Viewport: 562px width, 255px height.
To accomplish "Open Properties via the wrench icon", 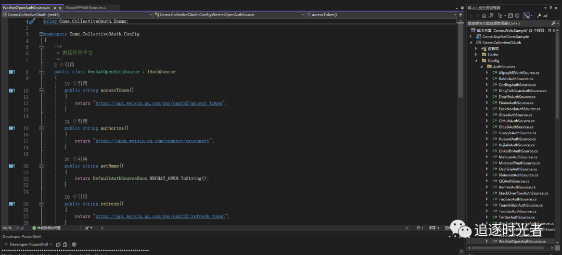I will pos(540,16).
